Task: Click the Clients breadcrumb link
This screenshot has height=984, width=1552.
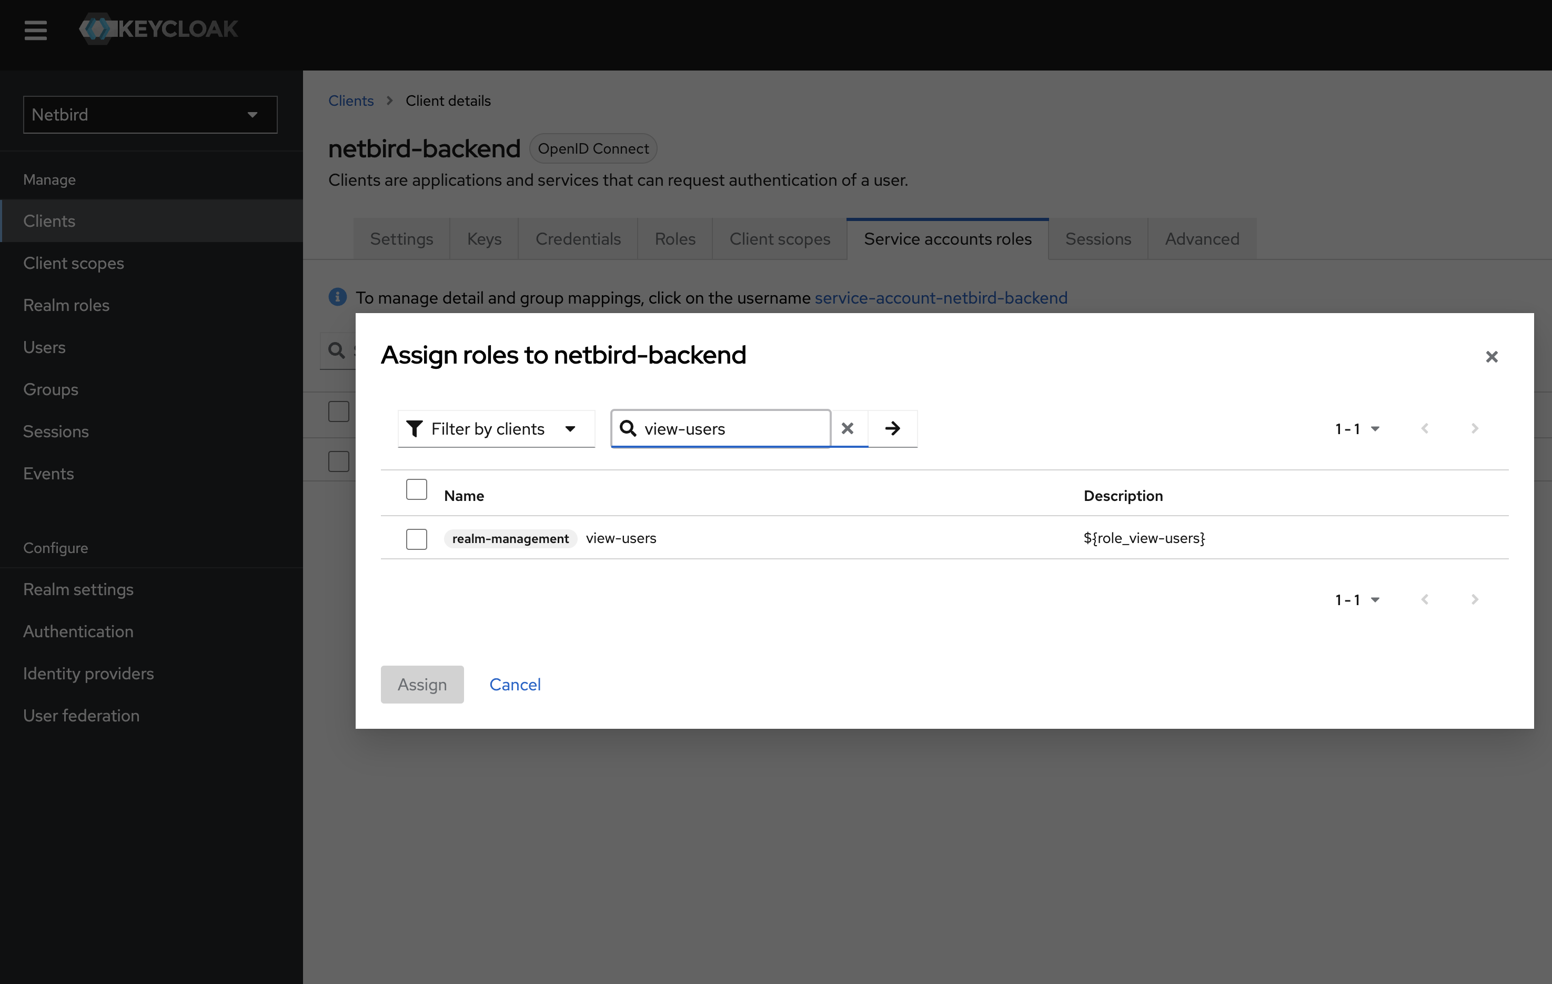Action: [350, 101]
